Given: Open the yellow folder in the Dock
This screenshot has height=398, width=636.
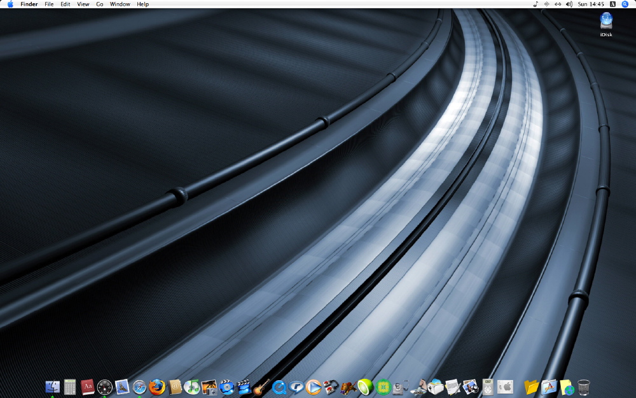Looking at the screenshot, I should 531,387.
